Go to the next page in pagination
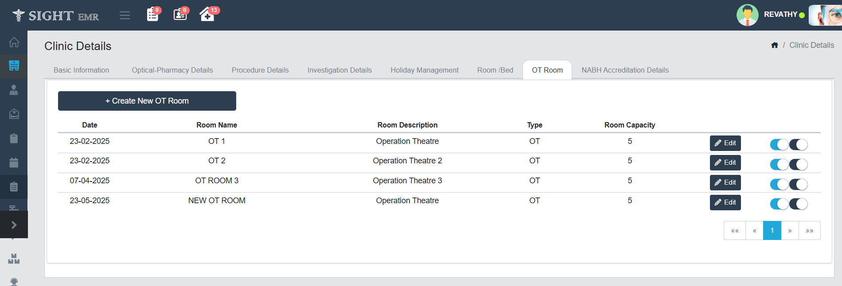This screenshot has width=842, height=286. point(790,231)
